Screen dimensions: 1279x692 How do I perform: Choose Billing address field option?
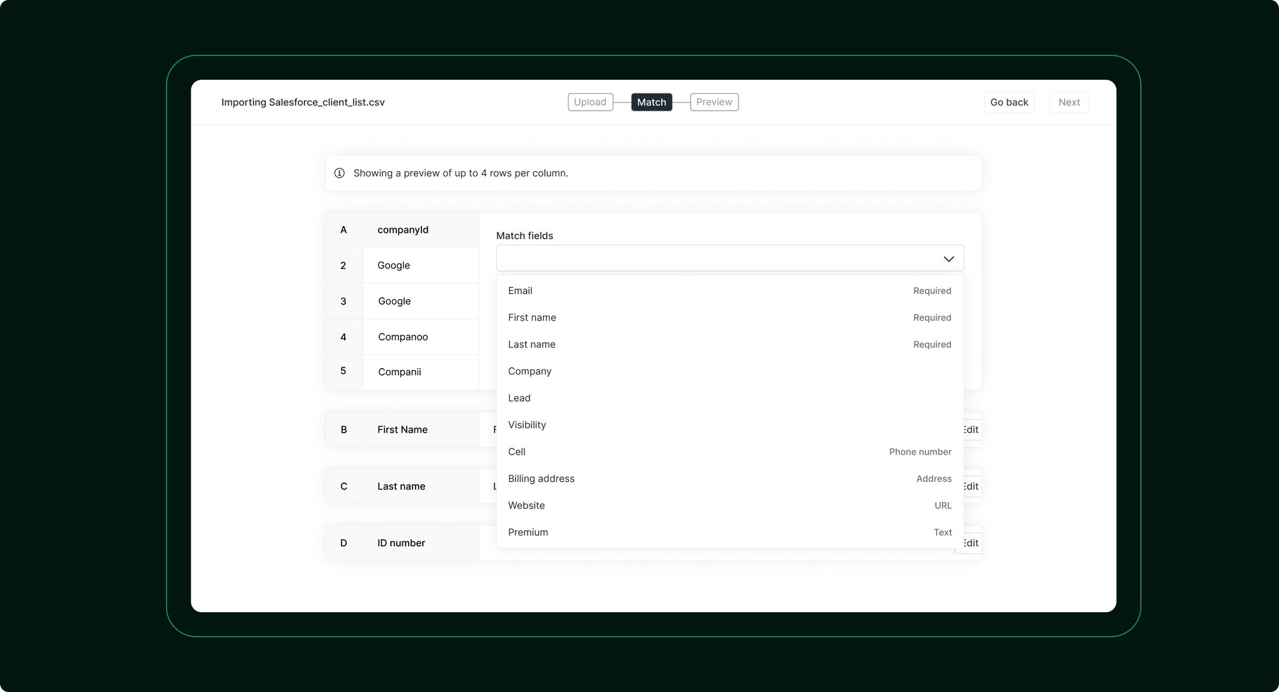point(541,479)
